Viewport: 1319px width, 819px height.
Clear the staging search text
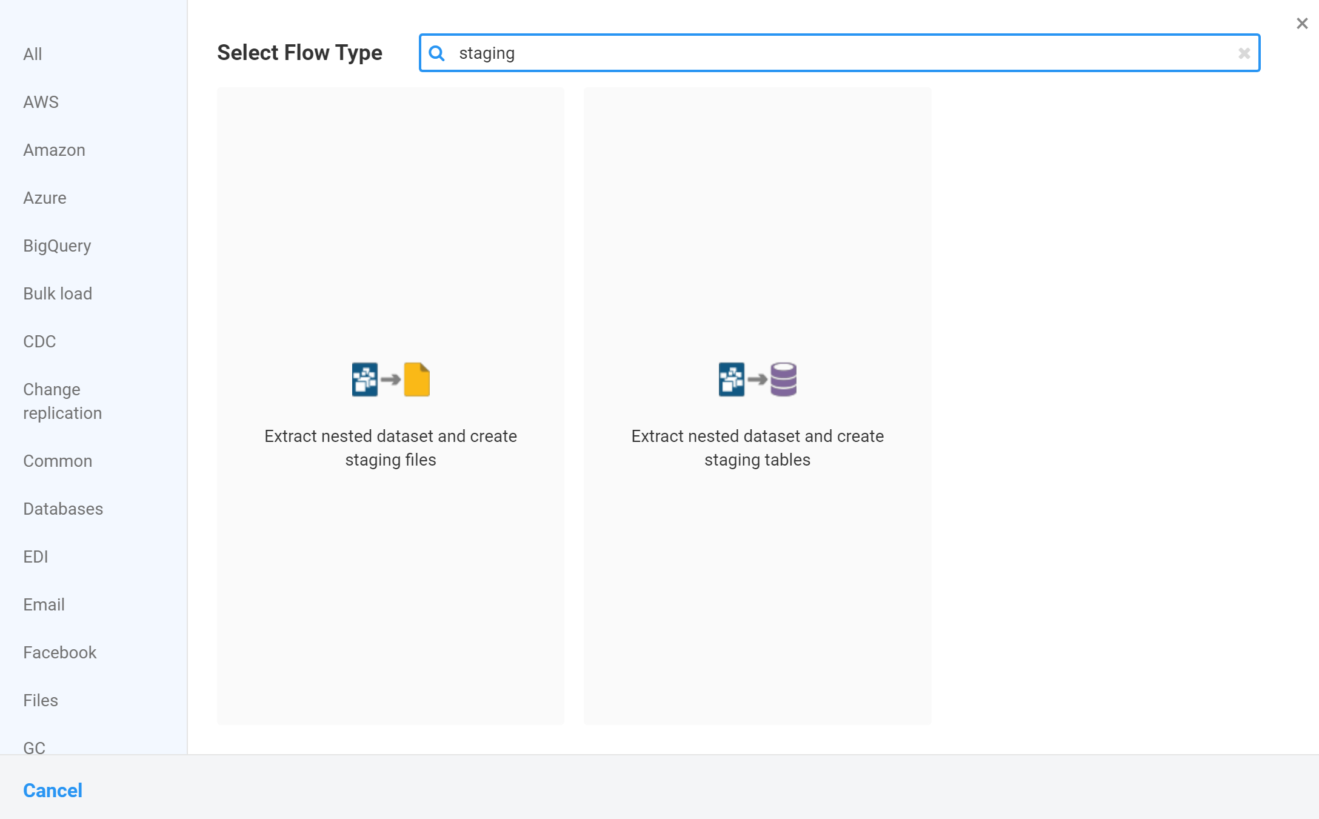tap(1244, 53)
